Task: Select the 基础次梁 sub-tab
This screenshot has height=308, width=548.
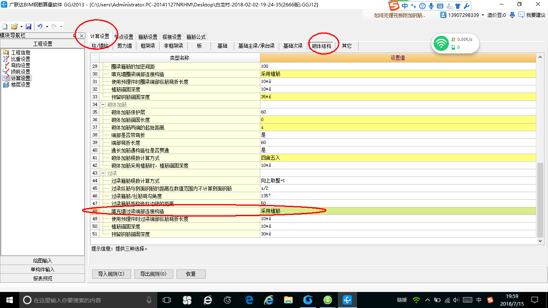Action: [x=293, y=46]
